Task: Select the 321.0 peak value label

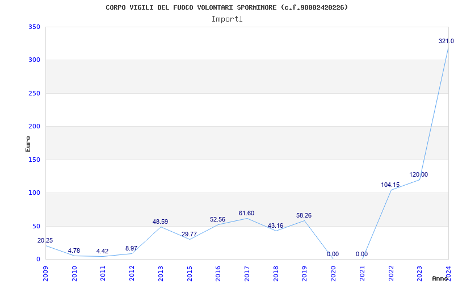Action: (x=446, y=41)
